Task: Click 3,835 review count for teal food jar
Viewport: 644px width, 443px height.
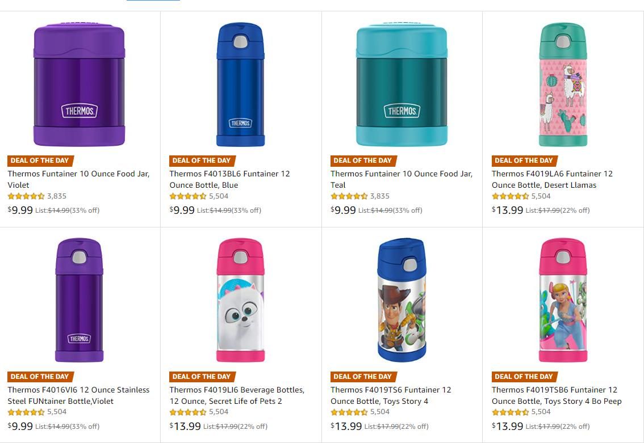Action: 379,196
